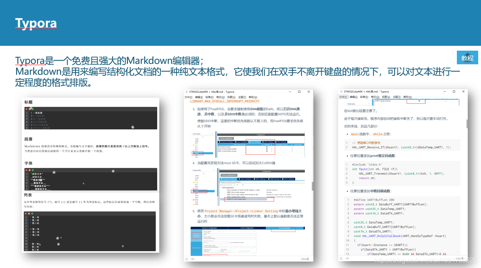Screen dimensions: 481x268
Task: Click the Typora slide title
Action: click(x=36, y=23)
